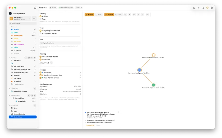Select the Tags radio under Showing
Image resolution: width=222 pixels, height=138 pixels.
click(x=40, y=19)
